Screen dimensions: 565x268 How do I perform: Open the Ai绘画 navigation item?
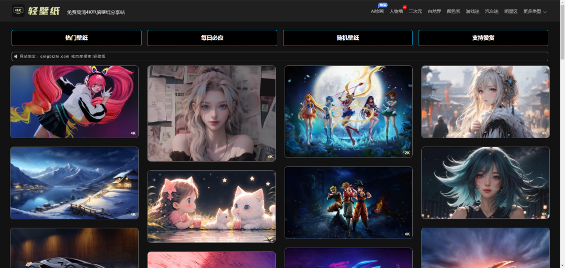click(x=377, y=12)
